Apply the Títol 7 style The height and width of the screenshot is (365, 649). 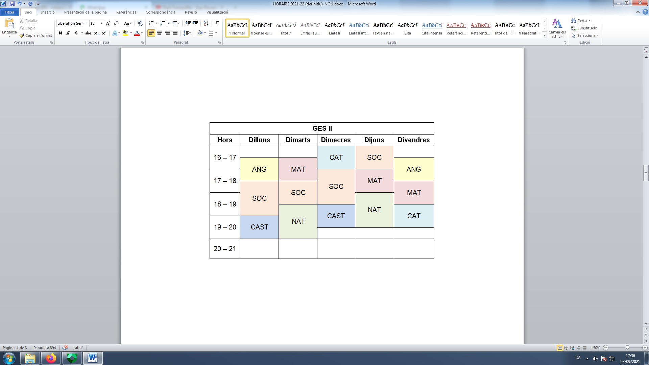pyautogui.click(x=286, y=28)
